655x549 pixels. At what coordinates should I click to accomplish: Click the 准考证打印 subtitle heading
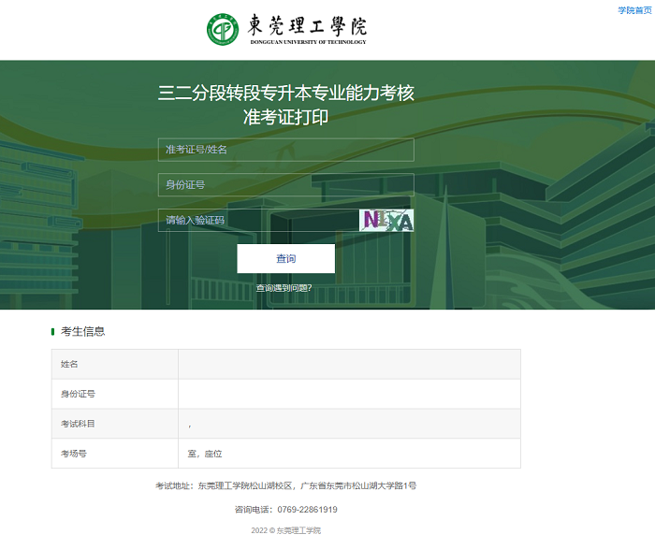(x=285, y=118)
